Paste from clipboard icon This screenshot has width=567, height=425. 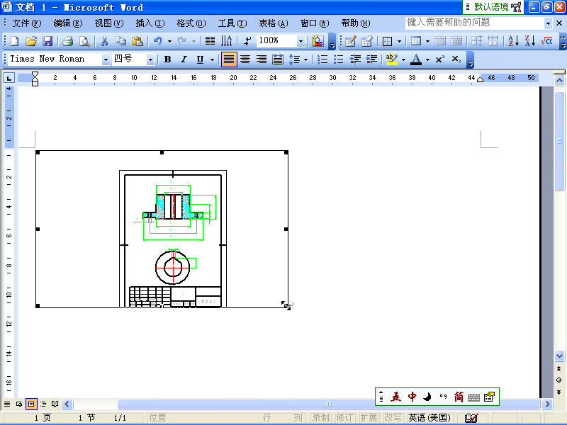coord(137,41)
